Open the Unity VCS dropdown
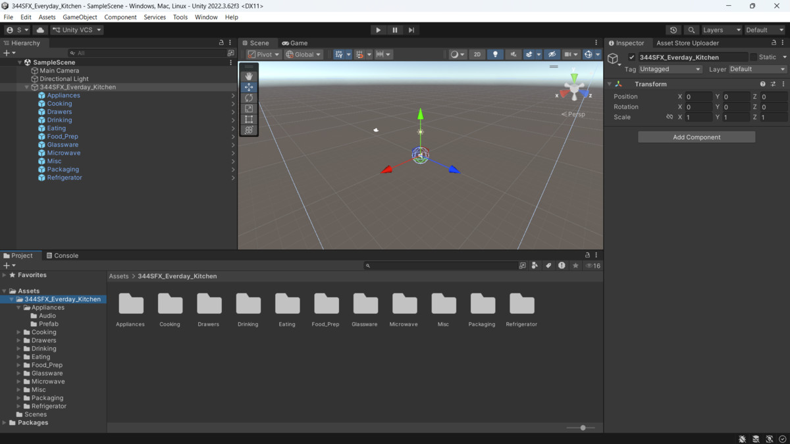 point(78,30)
